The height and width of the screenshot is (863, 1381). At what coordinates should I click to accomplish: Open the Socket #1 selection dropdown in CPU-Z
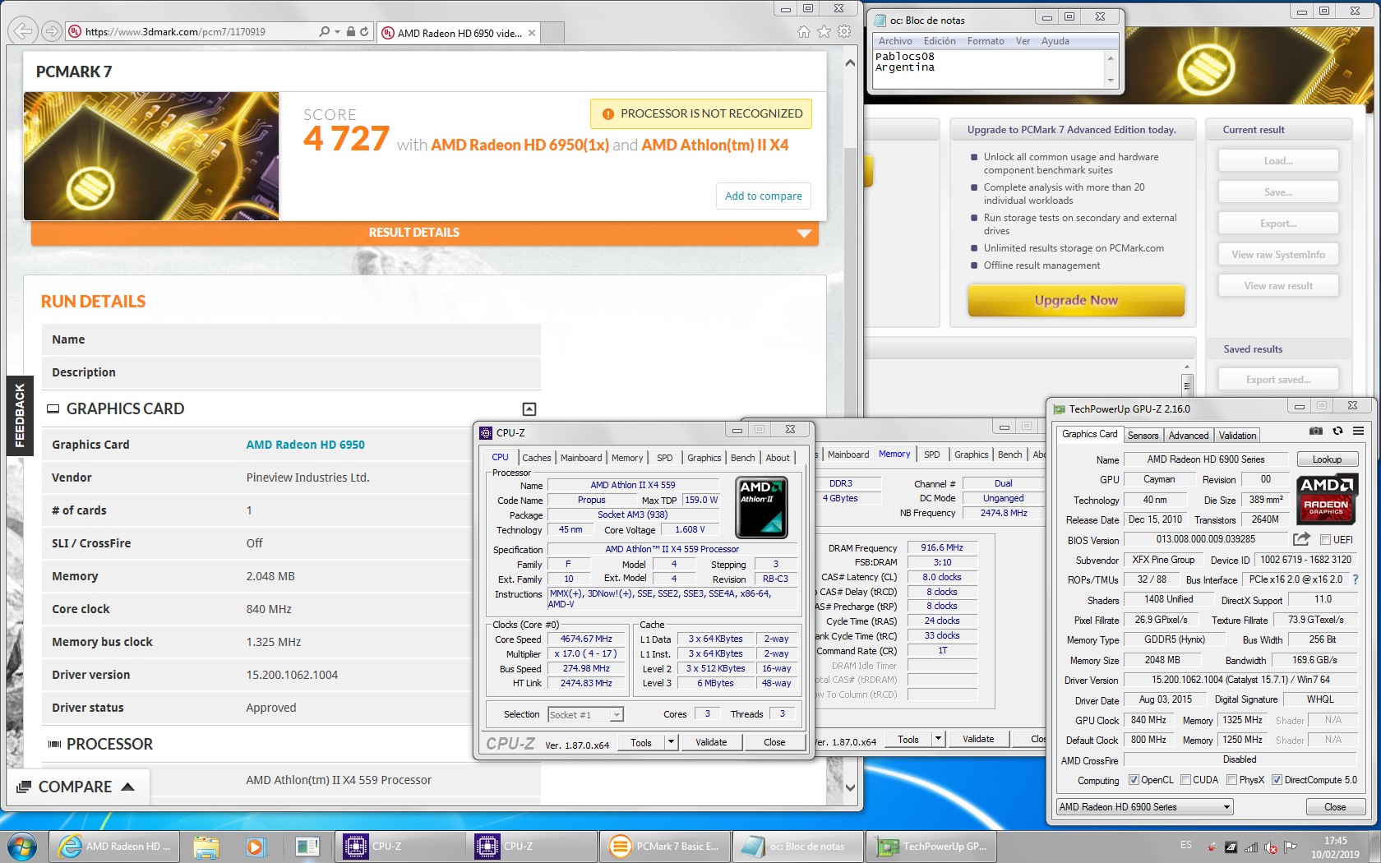pos(585,715)
